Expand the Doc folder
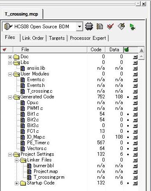Image resolution: width=151 pixels, height=191 pixels. (x=10, y=57)
